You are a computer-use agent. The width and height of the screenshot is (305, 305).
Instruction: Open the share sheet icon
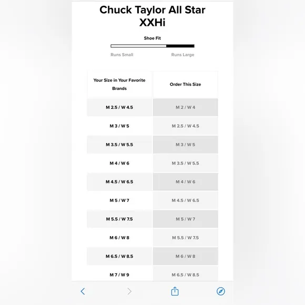(x=175, y=291)
